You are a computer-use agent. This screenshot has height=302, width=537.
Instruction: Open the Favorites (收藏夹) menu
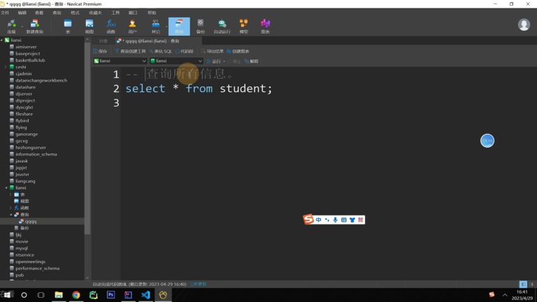coord(95,13)
